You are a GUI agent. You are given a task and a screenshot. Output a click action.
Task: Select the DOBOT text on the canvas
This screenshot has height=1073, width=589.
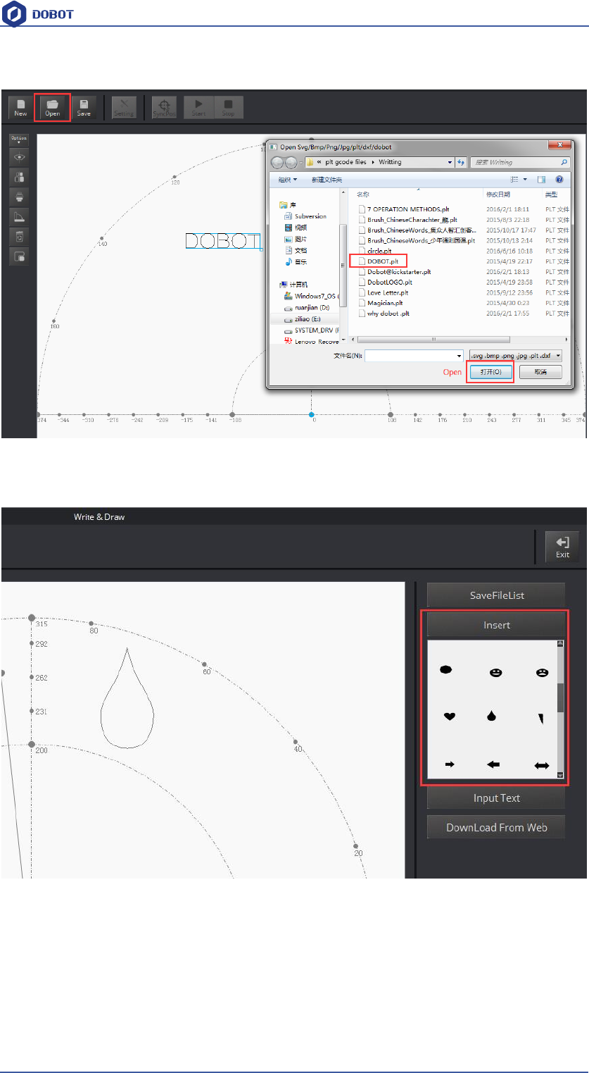(223, 242)
